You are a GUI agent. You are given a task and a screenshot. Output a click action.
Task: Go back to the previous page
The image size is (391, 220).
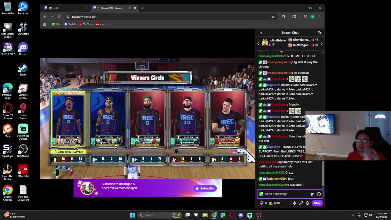point(45,17)
